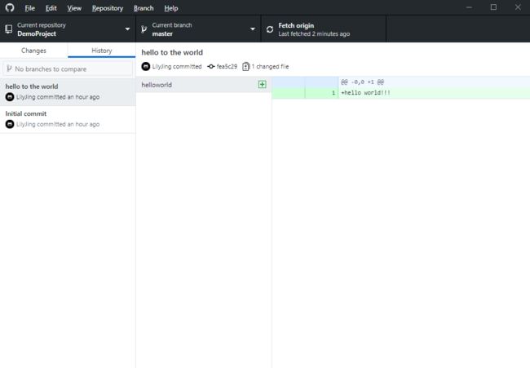Minimize the GitHub Desktop window
The width and height of the screenshot is (530, 368).
click(x=469, y=7)
